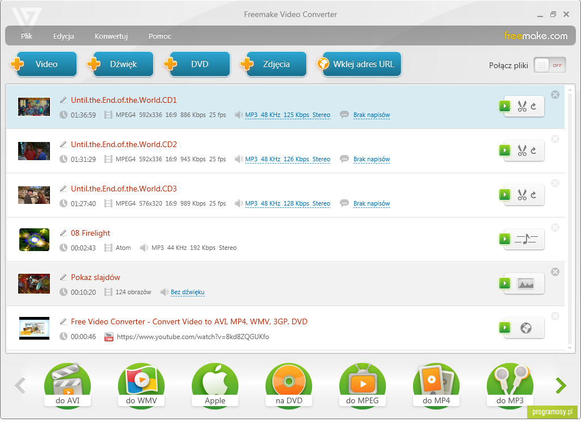581x422 pixels.
Task: Burn output using na DVD
Action: (289, 386)
